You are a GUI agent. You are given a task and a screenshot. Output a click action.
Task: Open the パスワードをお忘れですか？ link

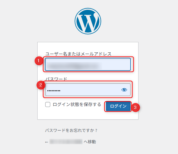(71, 130)
